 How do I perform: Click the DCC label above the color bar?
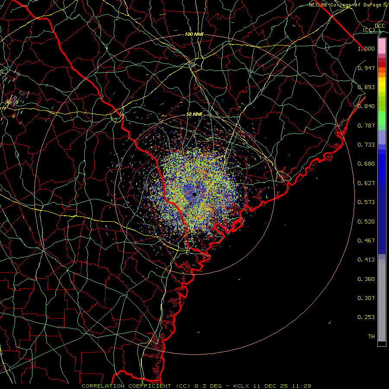click(x=379, y=26)
